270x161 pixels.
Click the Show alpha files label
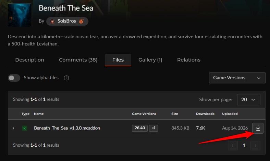[x=41, y=78]
